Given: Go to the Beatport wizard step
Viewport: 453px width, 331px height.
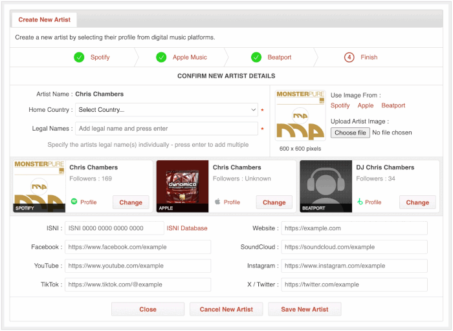Looking at the screenshot, I should pyautogui.click(x=279, y=57).
